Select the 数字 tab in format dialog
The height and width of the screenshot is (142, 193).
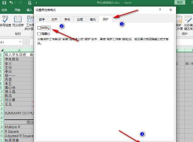42,19
